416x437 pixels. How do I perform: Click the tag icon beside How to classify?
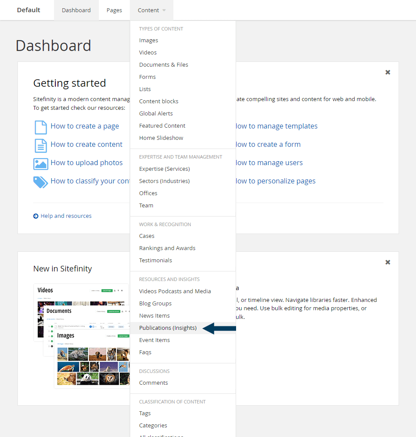click(x=41, y=182)
